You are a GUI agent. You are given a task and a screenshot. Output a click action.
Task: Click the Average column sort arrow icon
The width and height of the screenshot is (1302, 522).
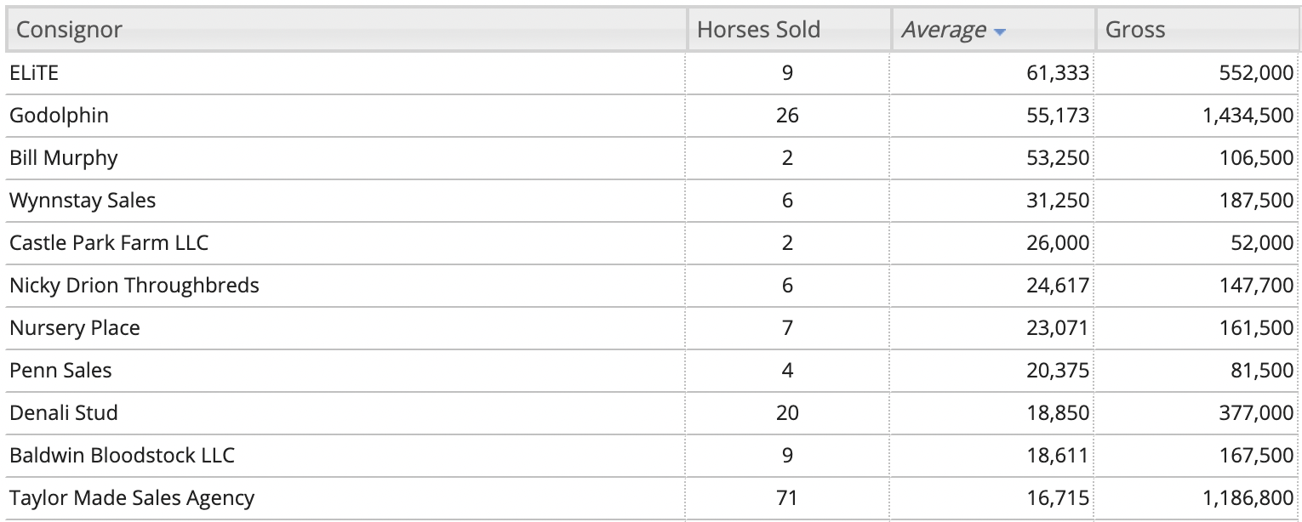(999, 32)
